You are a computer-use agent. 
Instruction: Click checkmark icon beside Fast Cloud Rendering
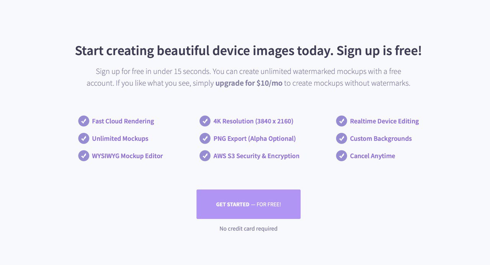(84, 121)
